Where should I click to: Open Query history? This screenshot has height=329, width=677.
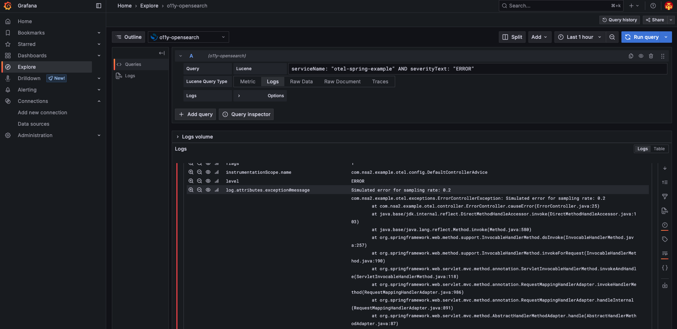click(x=620, y=20)
